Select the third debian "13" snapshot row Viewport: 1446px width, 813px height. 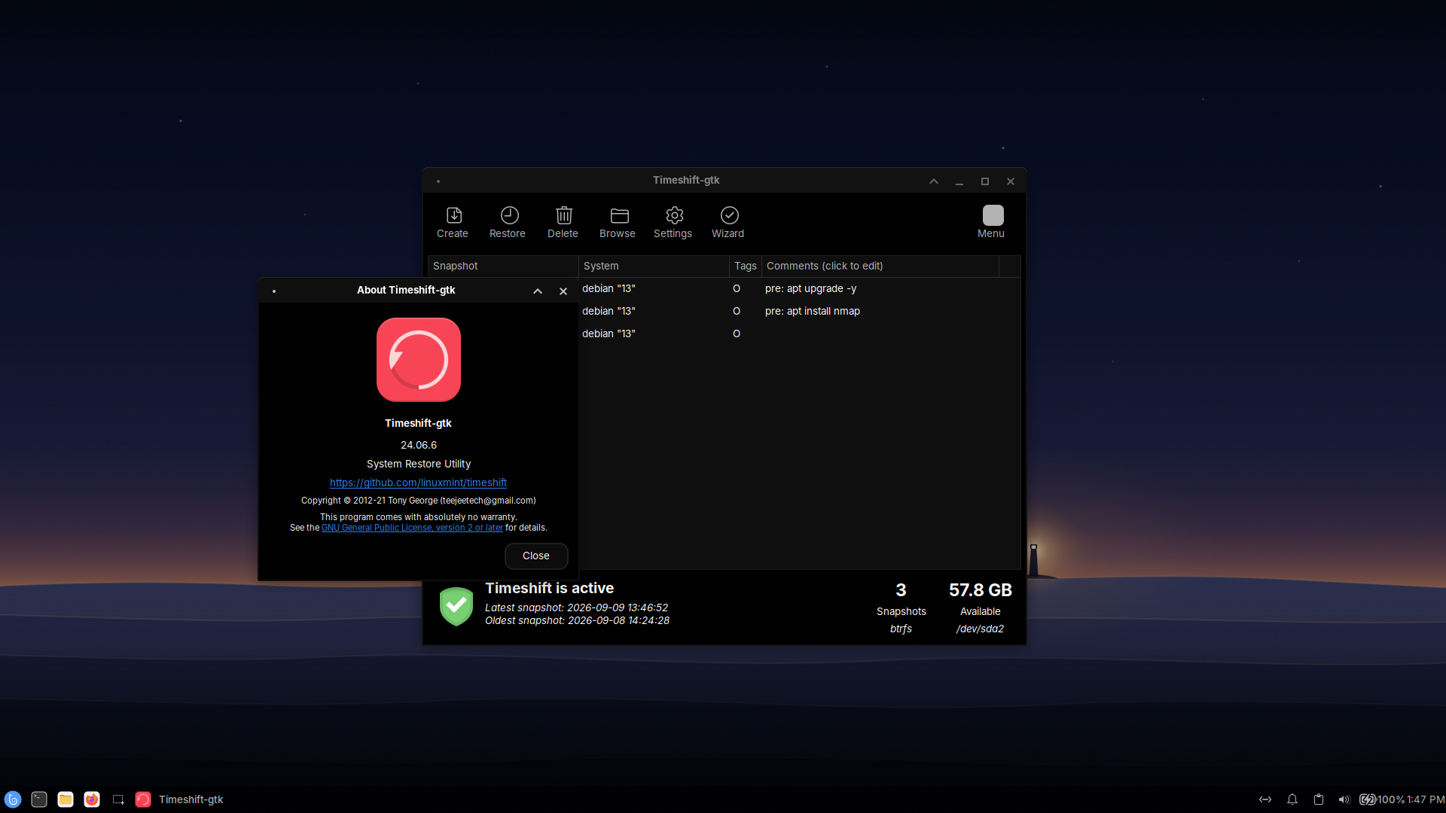(799, 334)
